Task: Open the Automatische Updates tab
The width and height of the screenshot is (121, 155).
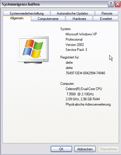Action: coord(73,13)
